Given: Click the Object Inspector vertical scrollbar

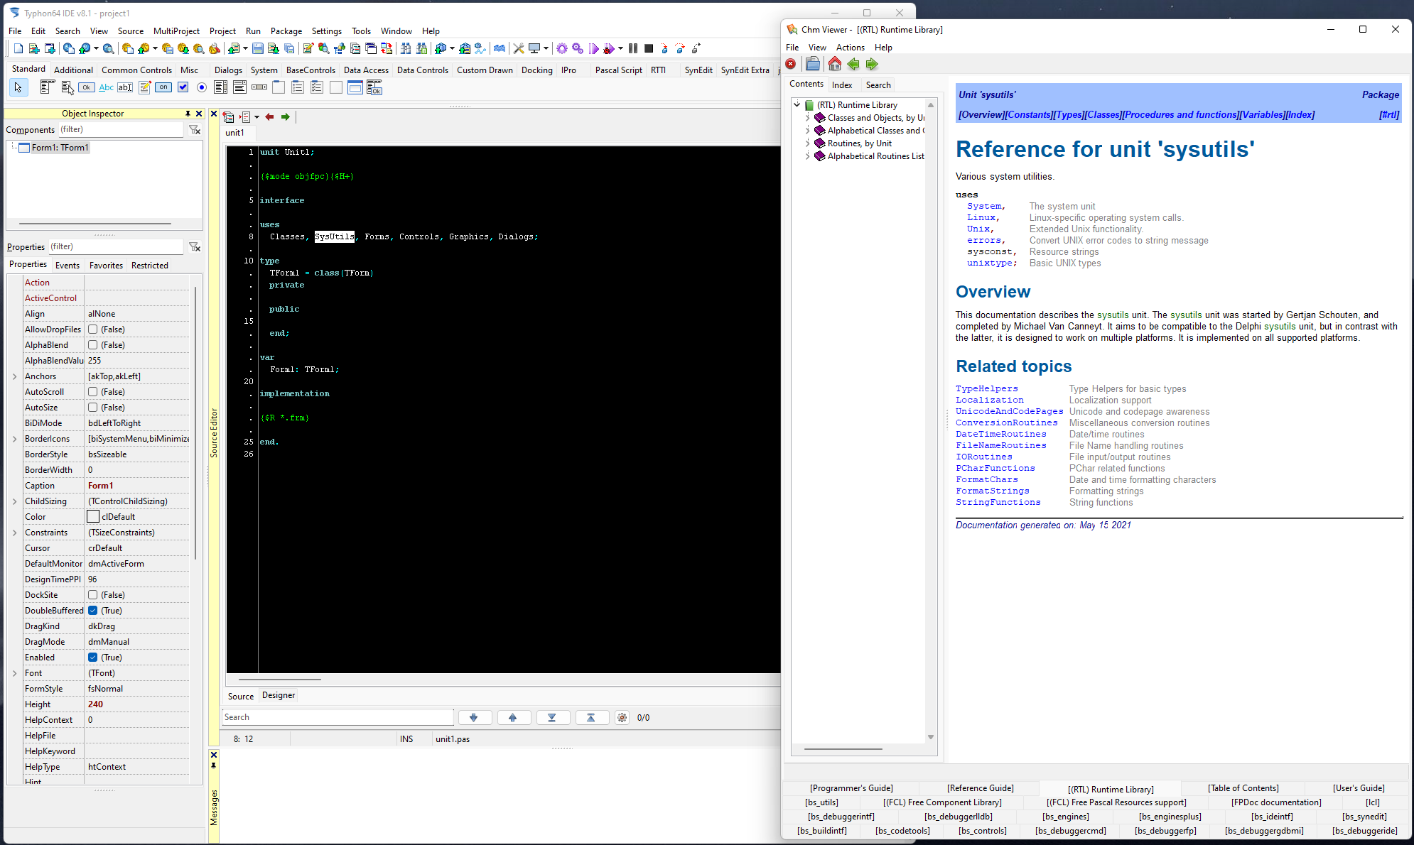Looking at the screenshot, I should pyautogui.click(x=195, y=422).
